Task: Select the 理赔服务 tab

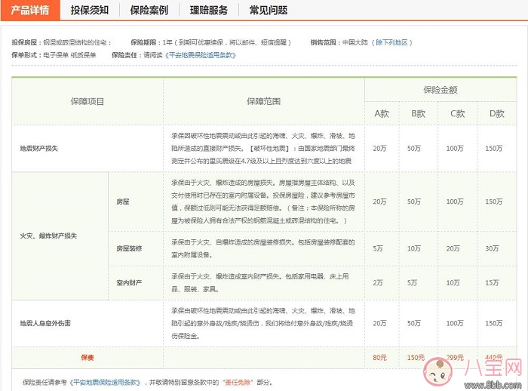Action: (x=209, y=10)
